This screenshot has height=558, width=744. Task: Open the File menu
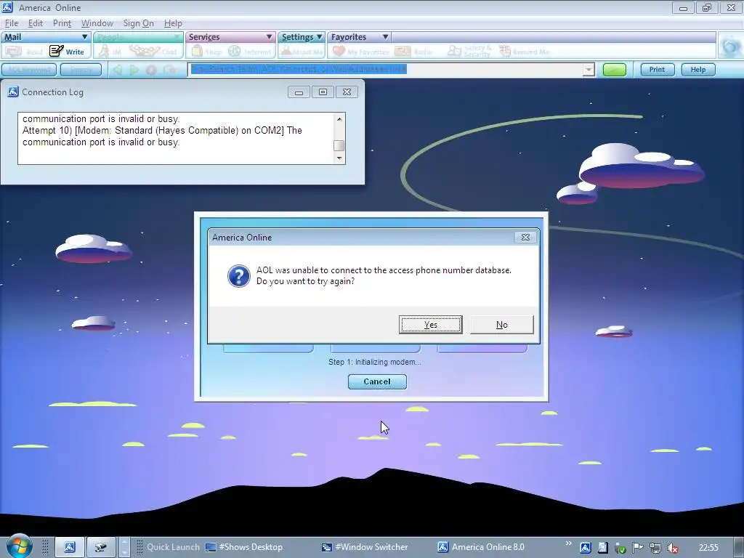pyautogui.click(x=12, y=23)
